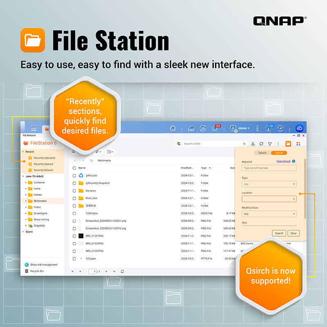Open the top bar three-dot more menu
327x327 pixels.
[258, 128]
